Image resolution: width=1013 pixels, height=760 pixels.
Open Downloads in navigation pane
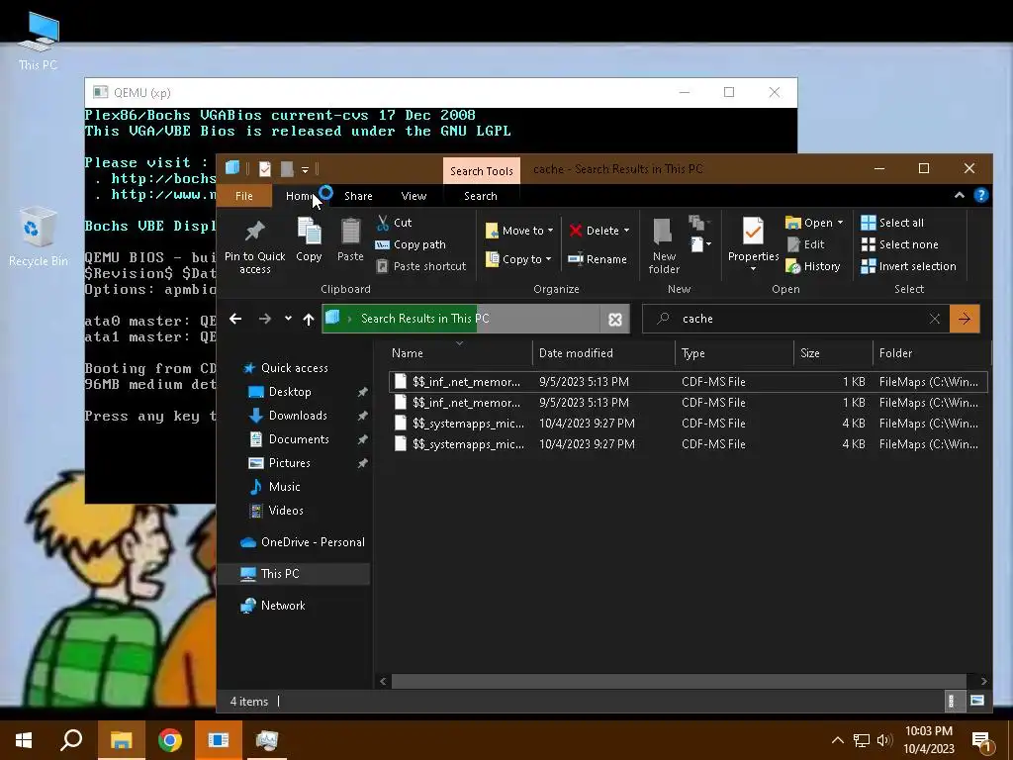tap(297, 416)
